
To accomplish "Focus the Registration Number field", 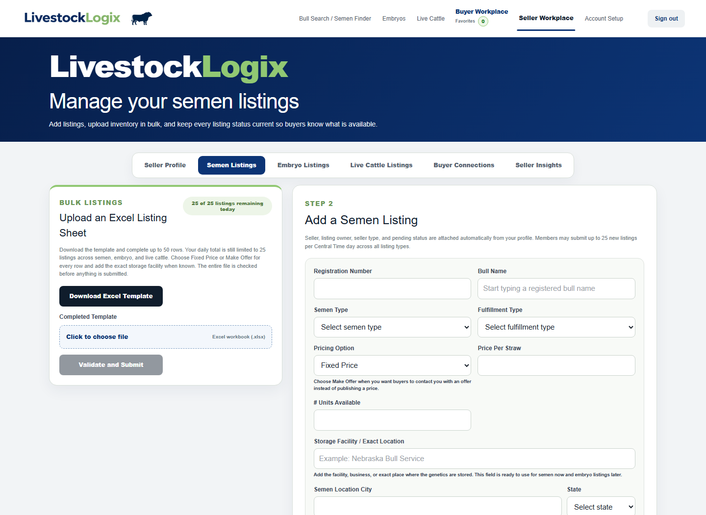I will coord(392,289).
